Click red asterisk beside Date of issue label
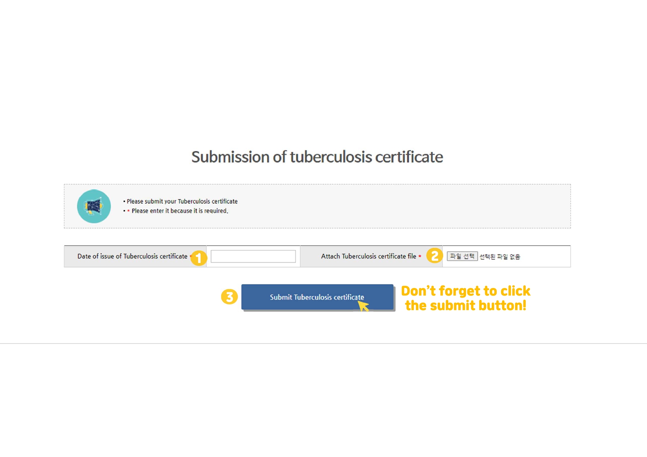The width and height of the screenshot is (647, 457). pos(191,256)
